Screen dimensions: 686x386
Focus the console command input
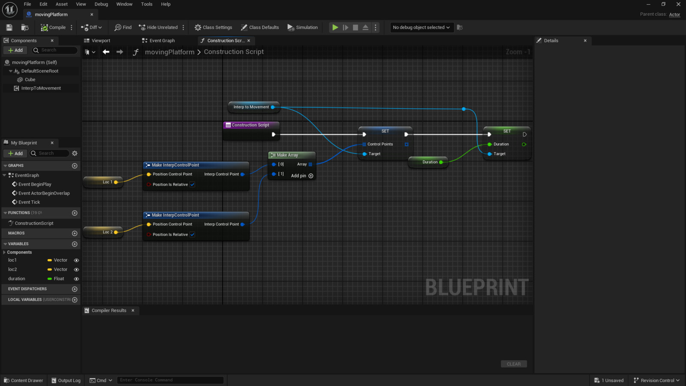coord(170,380)
